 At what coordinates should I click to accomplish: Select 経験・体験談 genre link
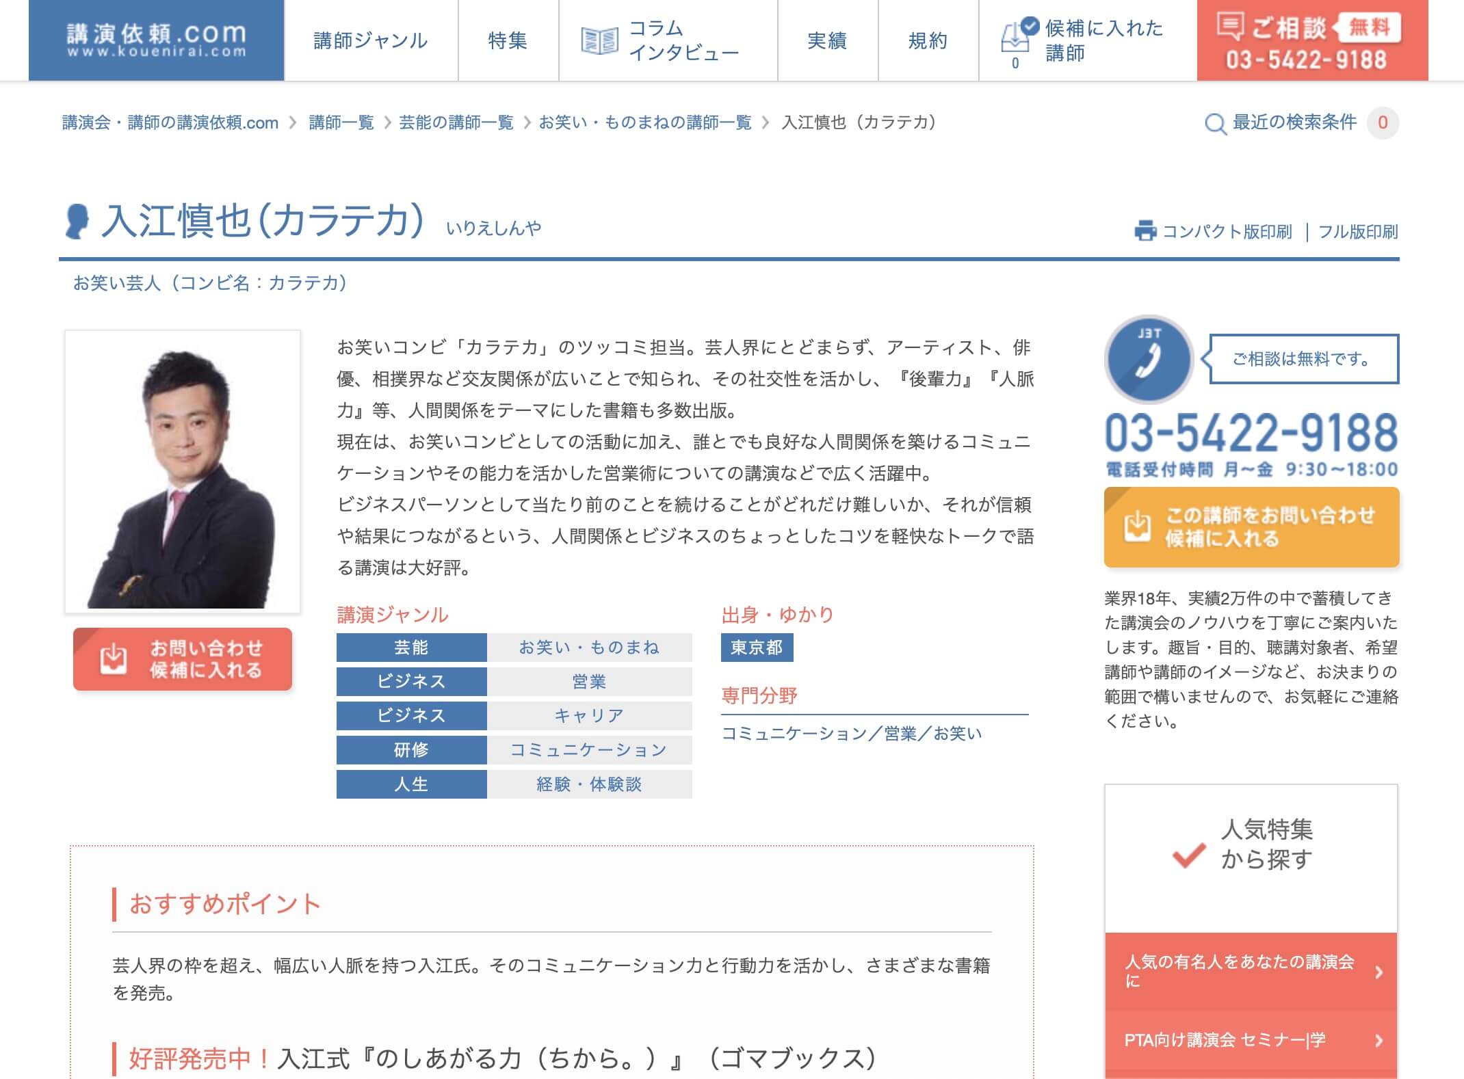pos(589,784)
